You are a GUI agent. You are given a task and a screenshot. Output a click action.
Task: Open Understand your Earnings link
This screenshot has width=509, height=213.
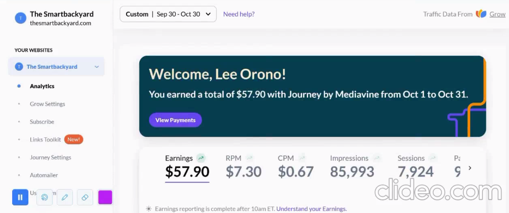click(x=311, y=209)
